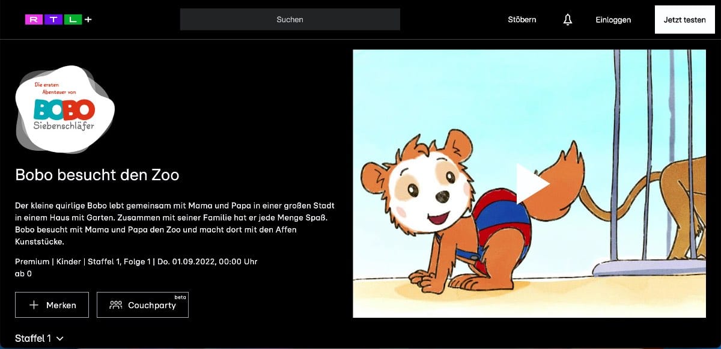Click the Einloggen link
Image resolution: width=721 pixels, height=349 pixels.
[613, 20]
